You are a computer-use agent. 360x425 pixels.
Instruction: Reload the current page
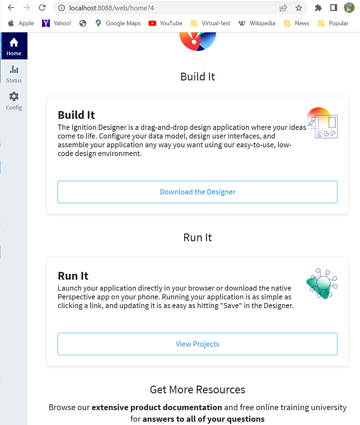pyautogui.click(x=42, y=7)
